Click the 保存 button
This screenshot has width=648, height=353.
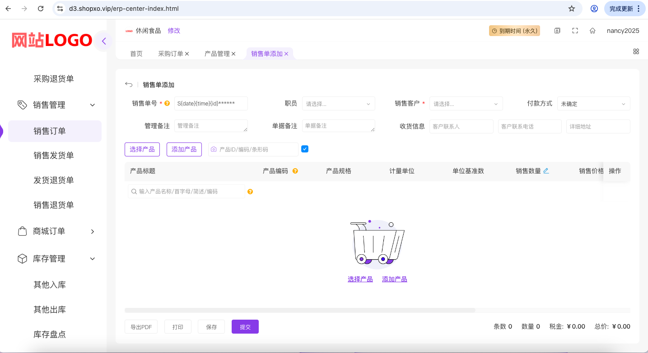point(211,327)
